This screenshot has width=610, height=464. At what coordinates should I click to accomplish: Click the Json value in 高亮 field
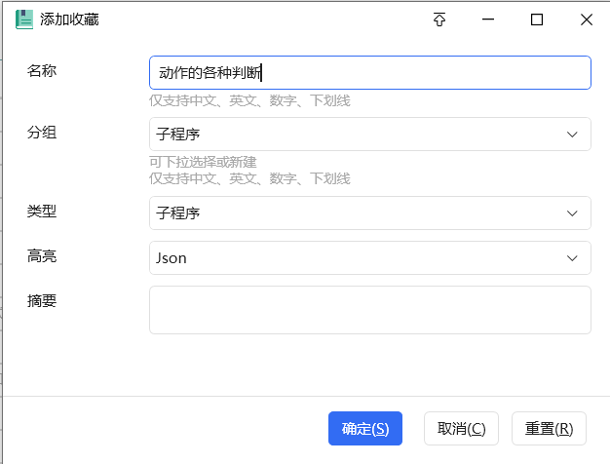pyautogui.click(x=172, y=258)
